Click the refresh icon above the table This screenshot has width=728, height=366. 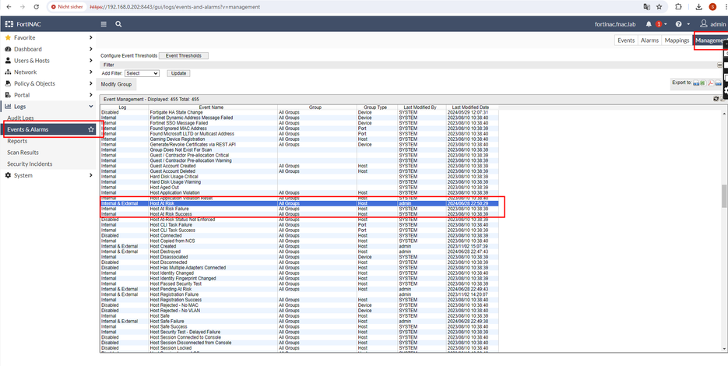click(716, 99)
